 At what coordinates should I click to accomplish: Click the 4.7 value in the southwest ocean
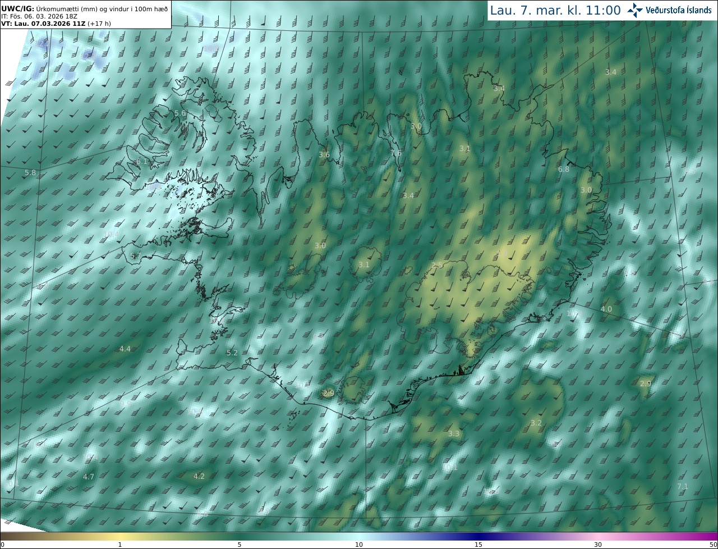click(x=89, y=477)
